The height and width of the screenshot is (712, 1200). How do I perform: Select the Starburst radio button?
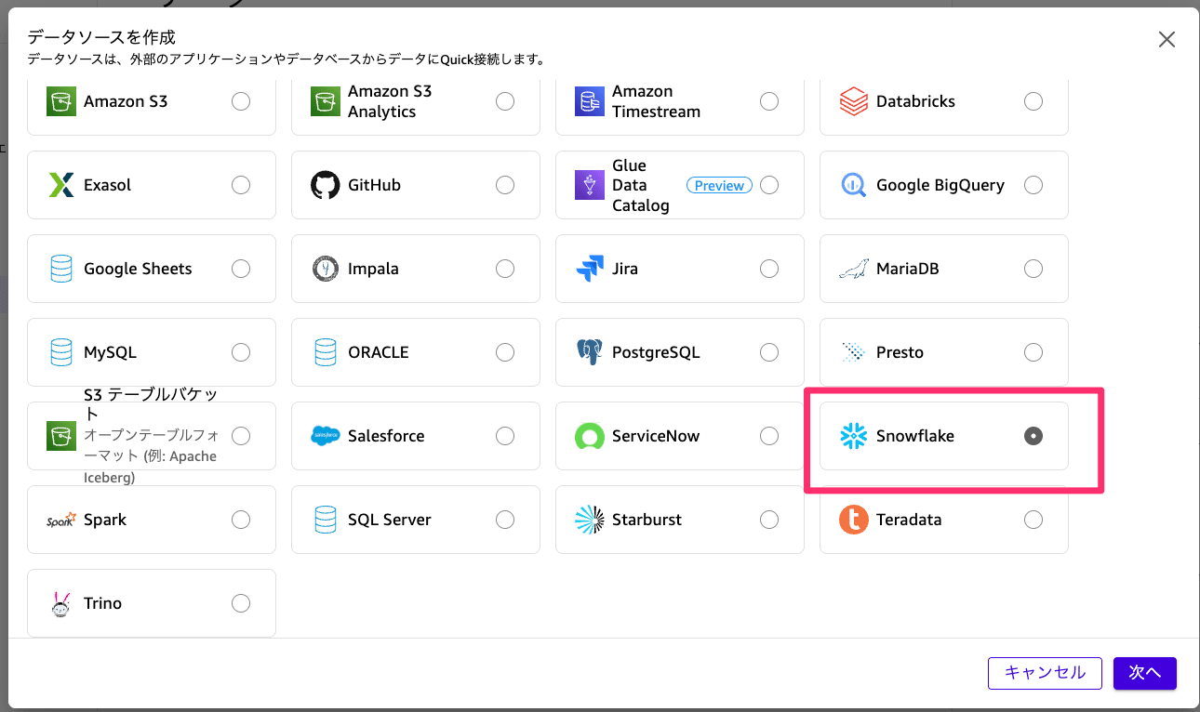coord(769,520)
